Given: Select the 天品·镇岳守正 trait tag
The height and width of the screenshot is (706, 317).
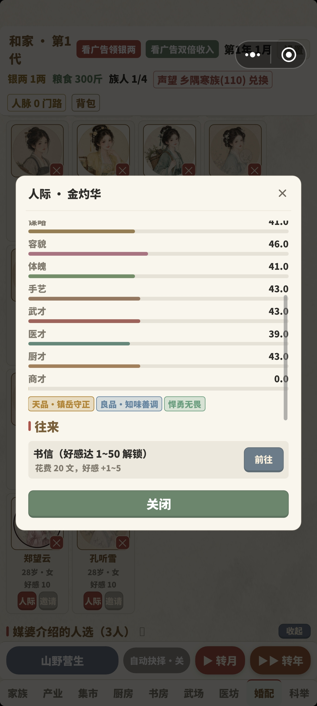Looking at the screenshot, I should tap(61, 404).
